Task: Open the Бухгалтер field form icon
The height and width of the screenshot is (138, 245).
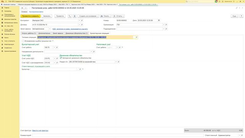Action: click(x=80, y=69)
